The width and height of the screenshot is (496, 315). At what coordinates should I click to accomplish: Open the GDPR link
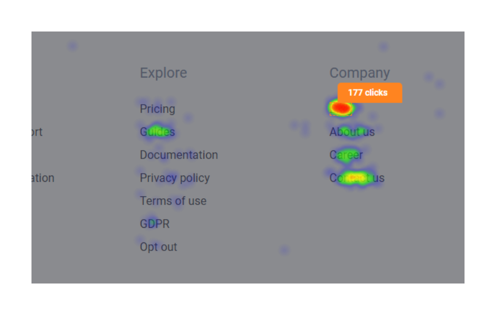[x=155, y=224]
